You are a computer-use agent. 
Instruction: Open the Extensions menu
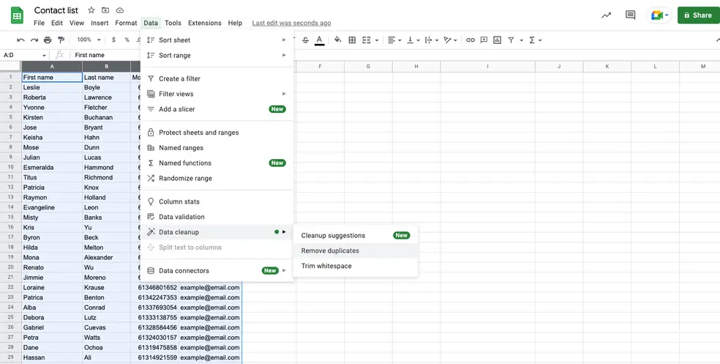(205, 23)
